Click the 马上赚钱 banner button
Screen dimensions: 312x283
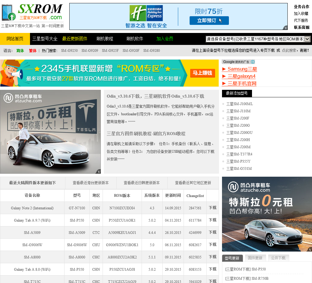click(202, 73)
